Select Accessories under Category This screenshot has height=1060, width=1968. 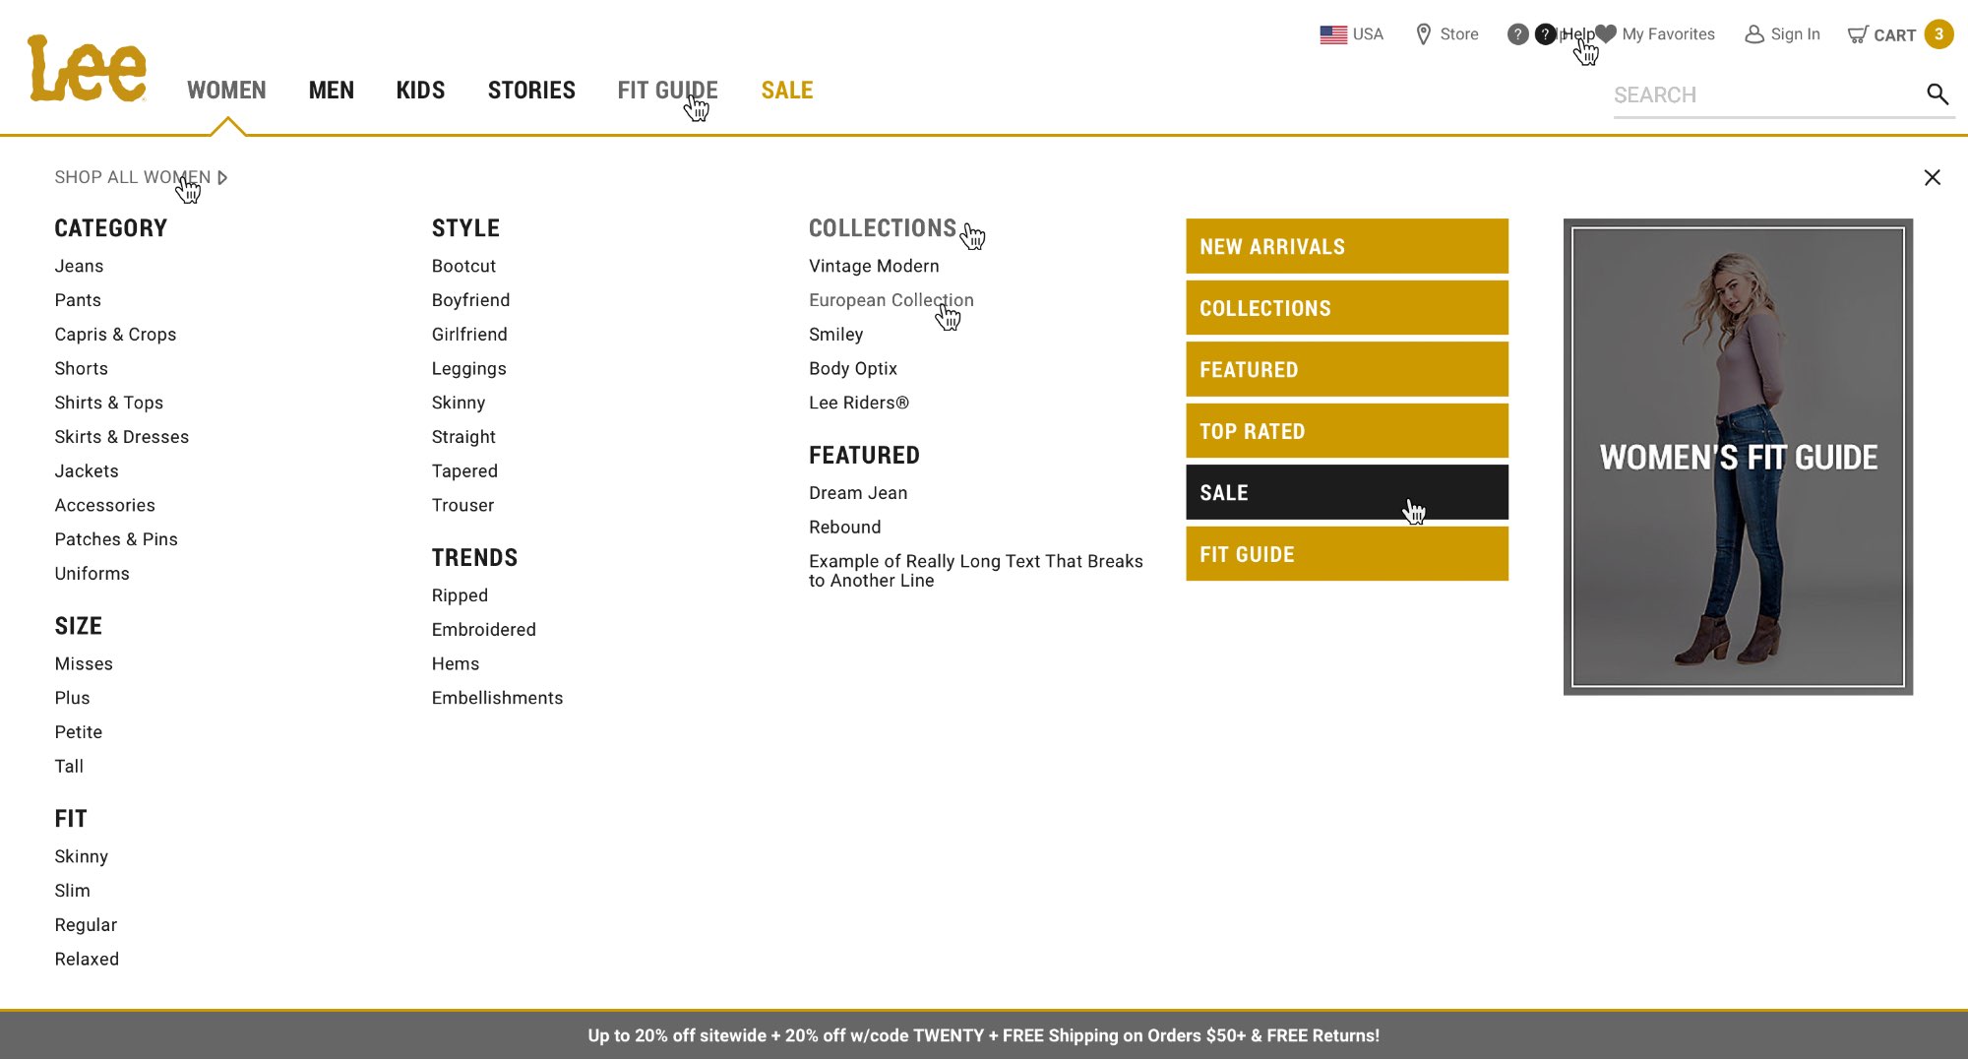pos(104,505)
